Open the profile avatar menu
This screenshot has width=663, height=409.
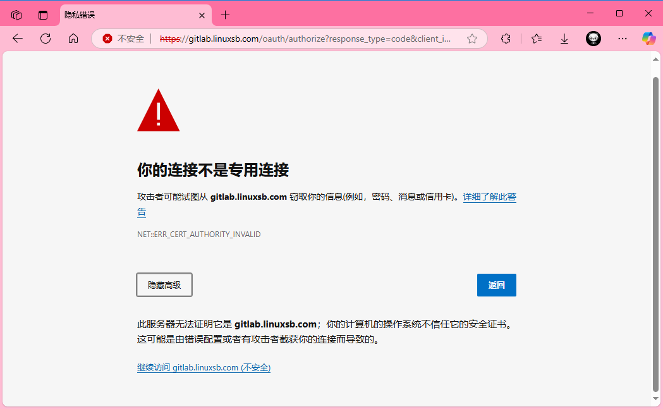(593, 39)
